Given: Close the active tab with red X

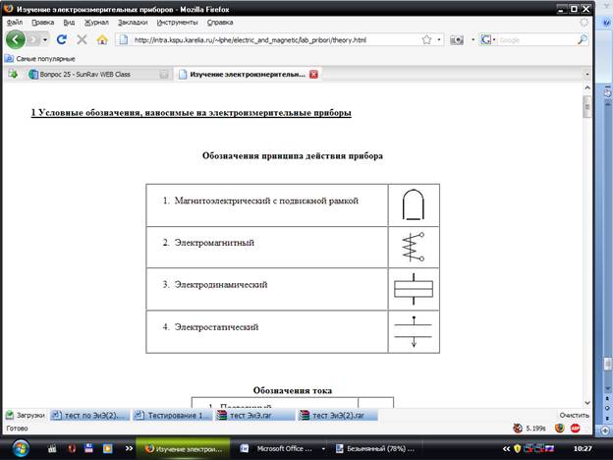Looking at the screenshot, I should tap(313, 74).
